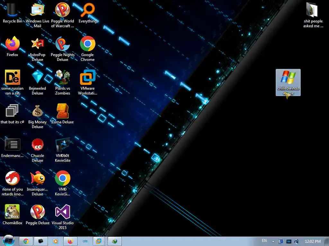Open the Windows Start menu orb

point(9,241)
